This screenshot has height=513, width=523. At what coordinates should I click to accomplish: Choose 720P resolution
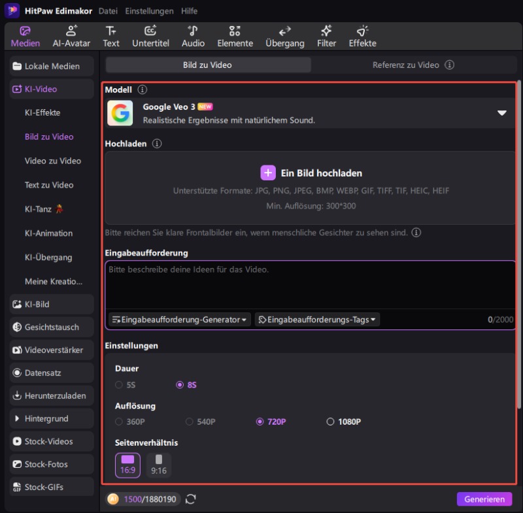click(x=271, y=422)
